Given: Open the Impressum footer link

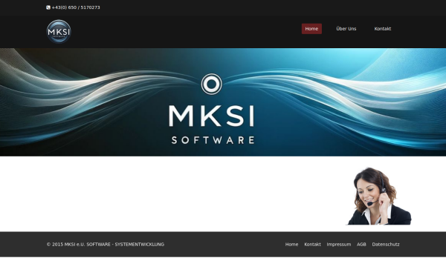Looking at the screenshot, I should click(x=339, y=244).
